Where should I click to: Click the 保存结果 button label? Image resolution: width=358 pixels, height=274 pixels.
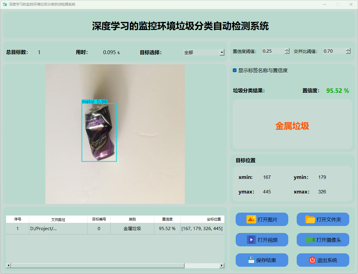(266, 260)
